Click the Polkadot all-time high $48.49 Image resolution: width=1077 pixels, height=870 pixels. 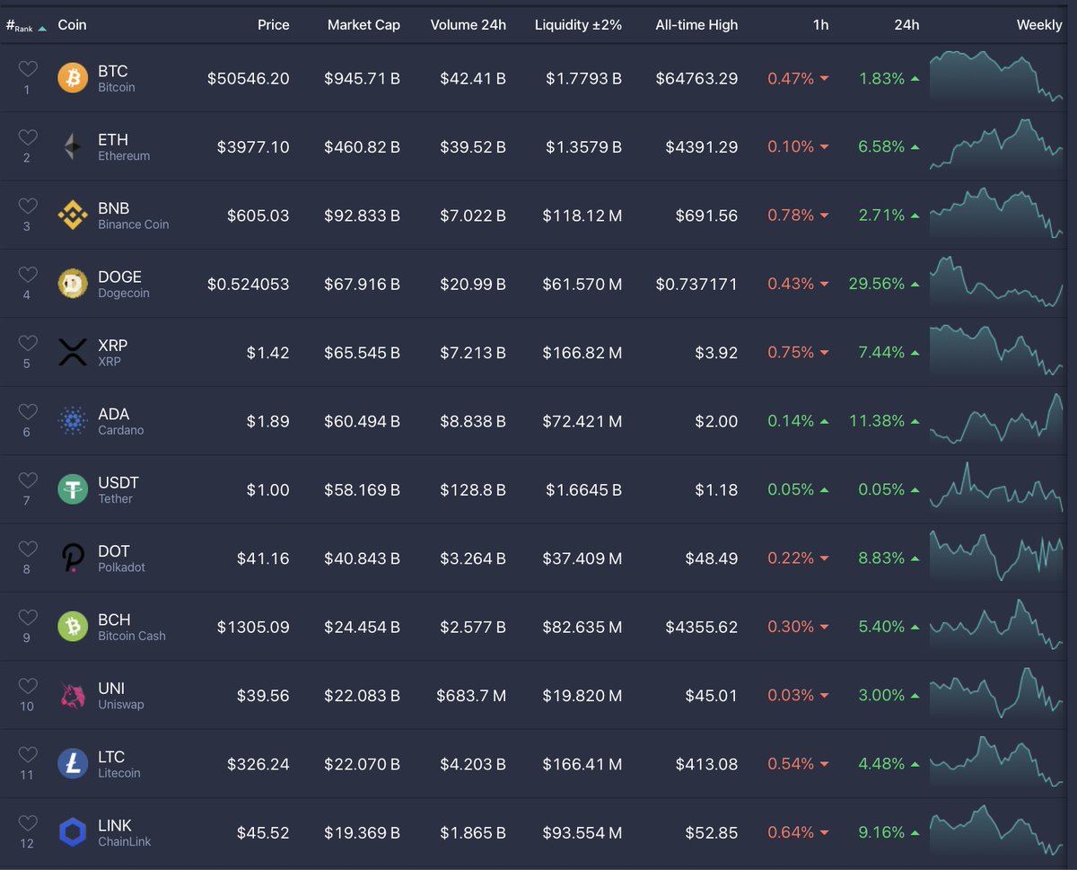point(712,558)
